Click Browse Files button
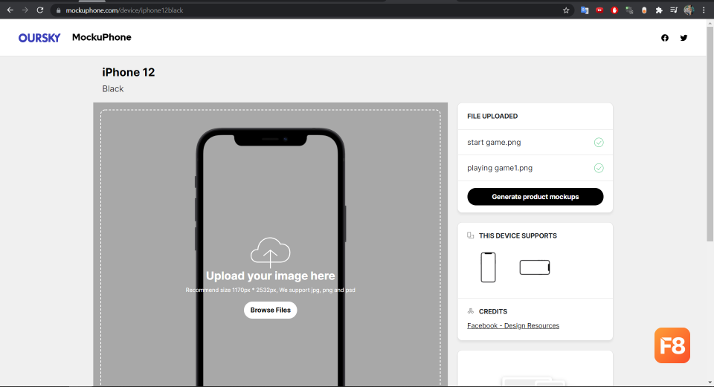The width and height of the screenshot is (714, 387). tap(271, 310)
